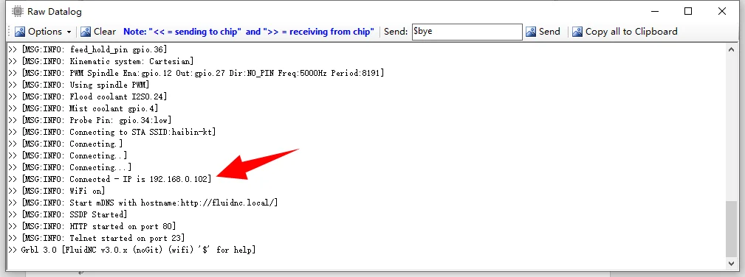Click the scrollbar up arrow
745x277 pixels.
732,49
